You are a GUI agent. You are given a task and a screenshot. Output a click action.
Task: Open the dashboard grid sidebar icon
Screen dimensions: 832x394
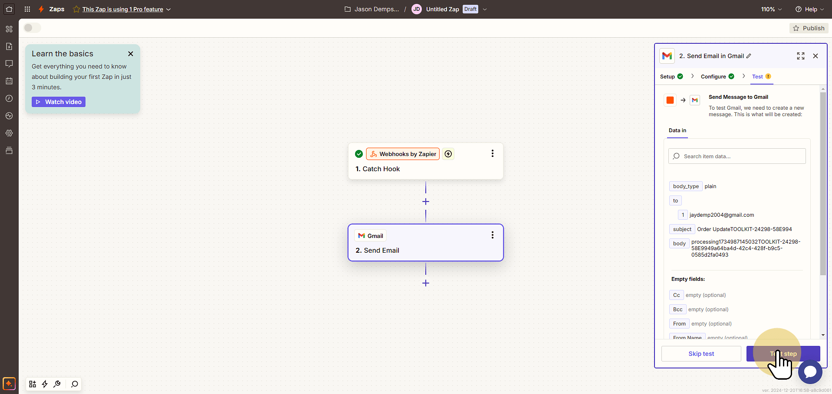pos(9,29)
